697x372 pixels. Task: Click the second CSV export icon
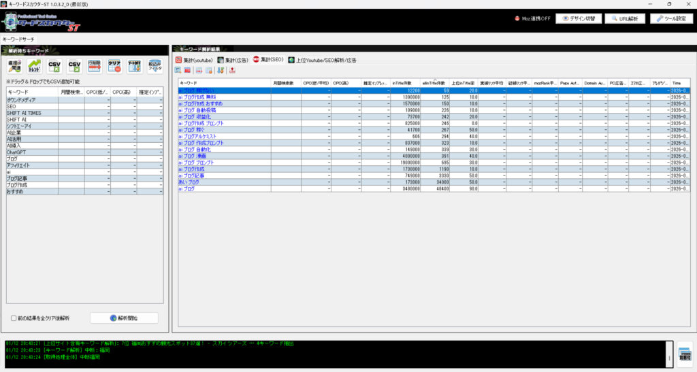75,67
